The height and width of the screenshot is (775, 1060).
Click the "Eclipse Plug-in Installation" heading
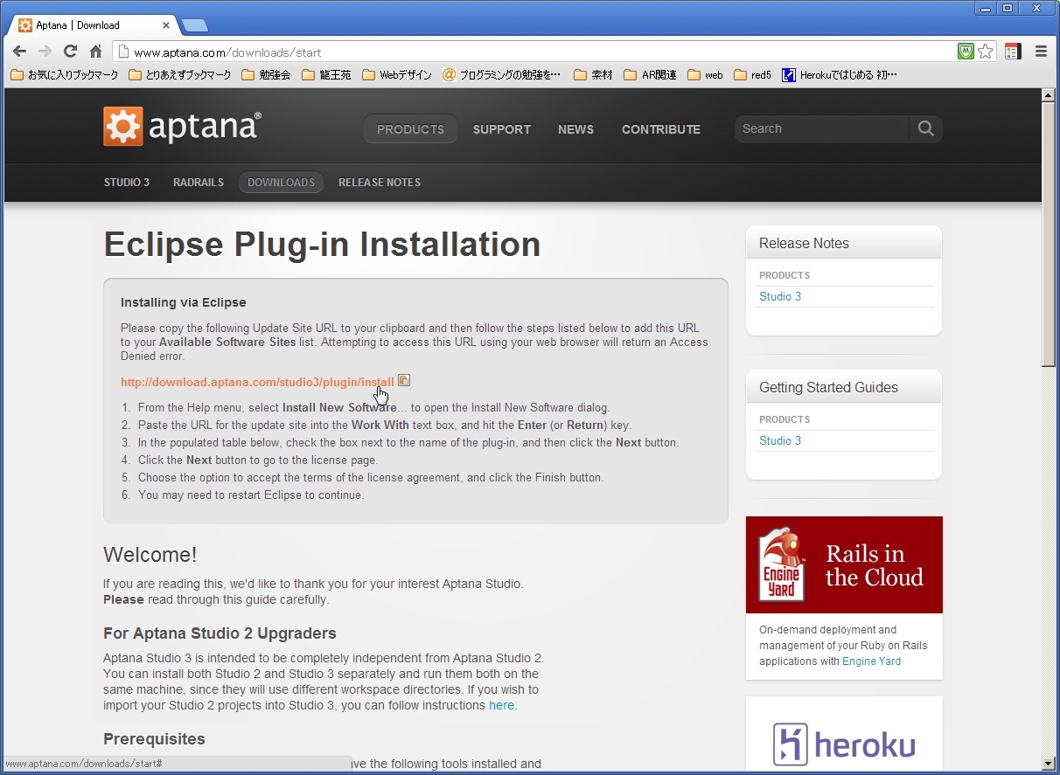(x=322, y=245)
